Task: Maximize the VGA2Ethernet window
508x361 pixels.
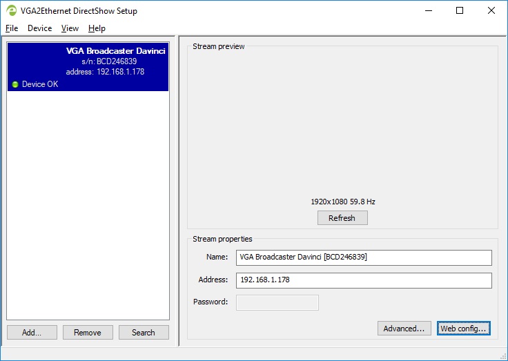Action: coord(460,10)
